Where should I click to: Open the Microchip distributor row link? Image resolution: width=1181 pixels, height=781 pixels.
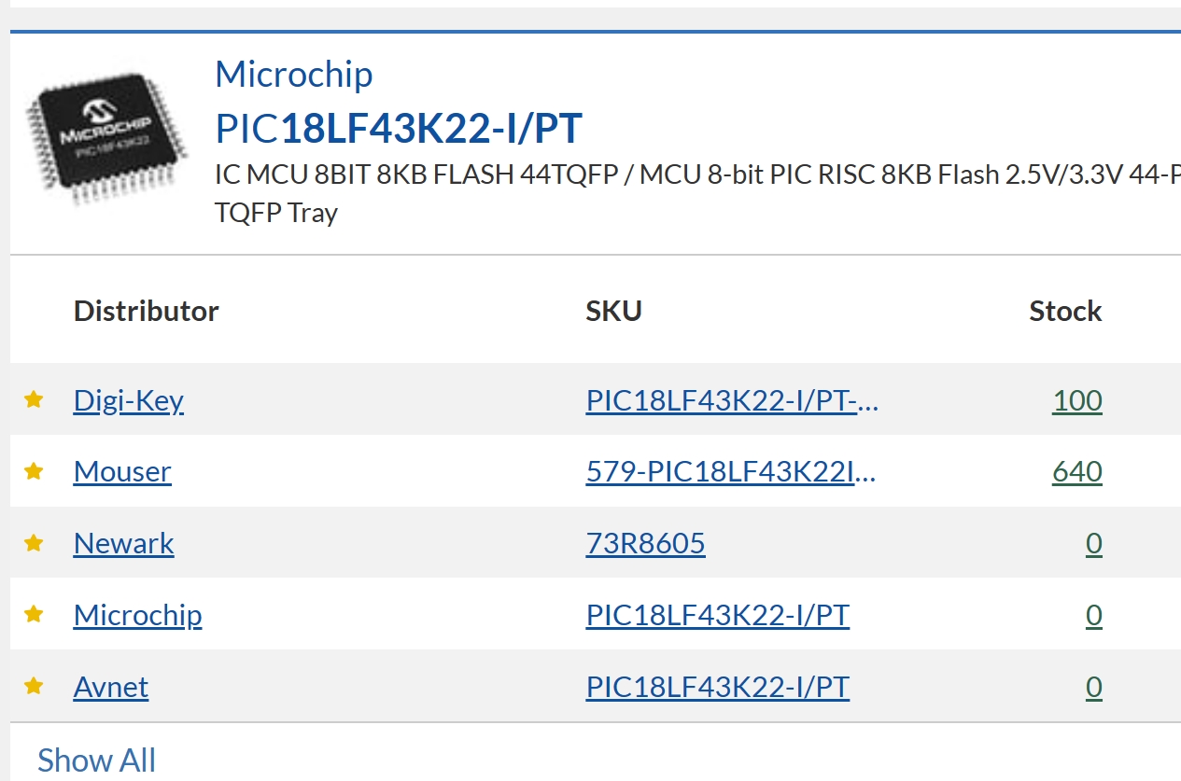click(x=138, y=615)
